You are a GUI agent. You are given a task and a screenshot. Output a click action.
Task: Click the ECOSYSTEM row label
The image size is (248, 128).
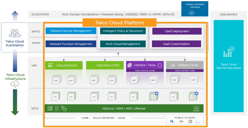click(x=40, y=14)
